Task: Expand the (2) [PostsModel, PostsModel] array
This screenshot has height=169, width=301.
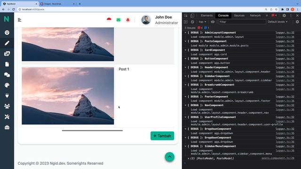Action: point(189,159)
